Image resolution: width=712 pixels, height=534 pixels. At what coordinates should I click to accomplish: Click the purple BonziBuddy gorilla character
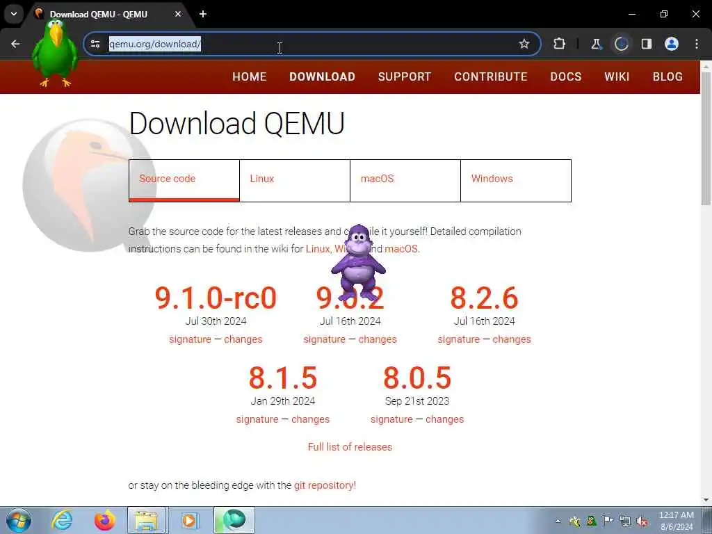pos(358,262)
